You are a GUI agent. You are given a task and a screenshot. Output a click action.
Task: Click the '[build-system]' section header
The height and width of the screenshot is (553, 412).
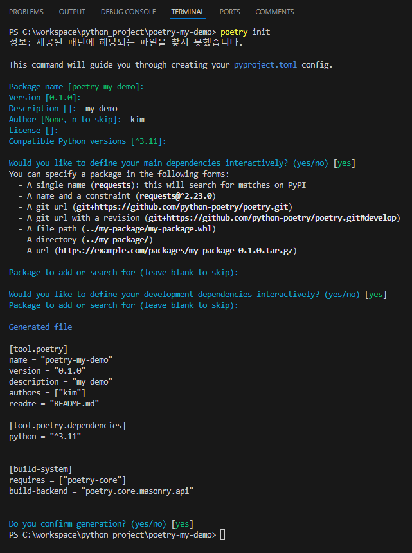click(x=40, y=469)
